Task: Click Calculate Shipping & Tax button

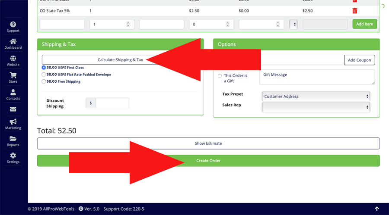Action: point(120,59)
